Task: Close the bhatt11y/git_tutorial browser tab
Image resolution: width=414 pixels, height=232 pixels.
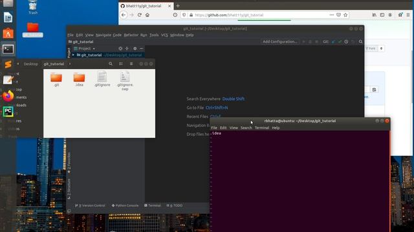Action: click(x=169, y=6)
